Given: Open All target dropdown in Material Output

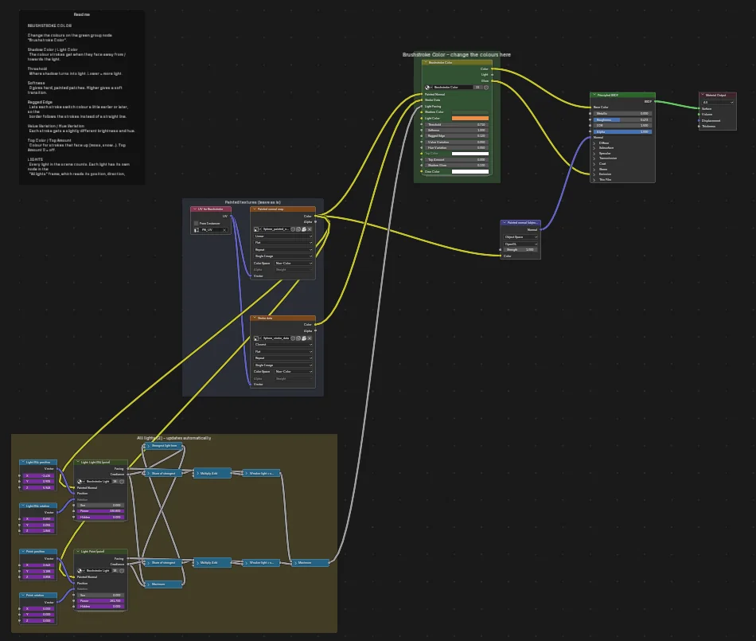Looking at the screenshot, I should pyautogui.click(x=718, y=102).
